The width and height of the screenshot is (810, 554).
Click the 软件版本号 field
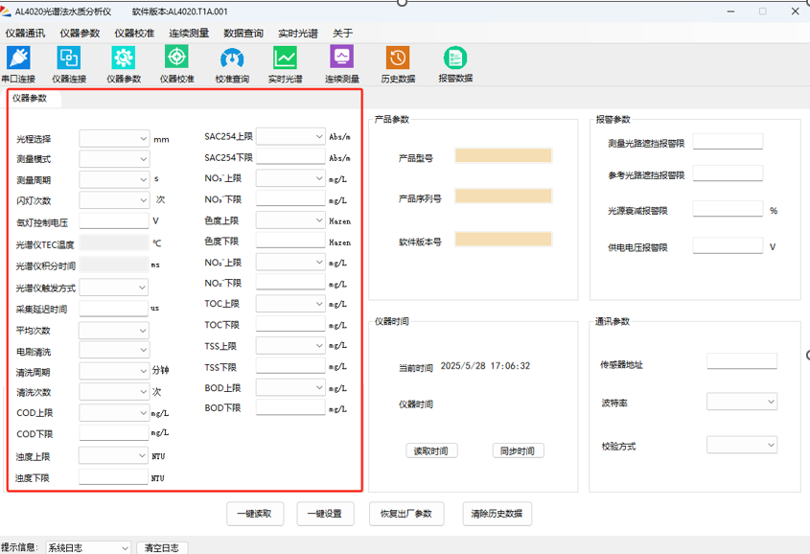(x=503, y=239)
